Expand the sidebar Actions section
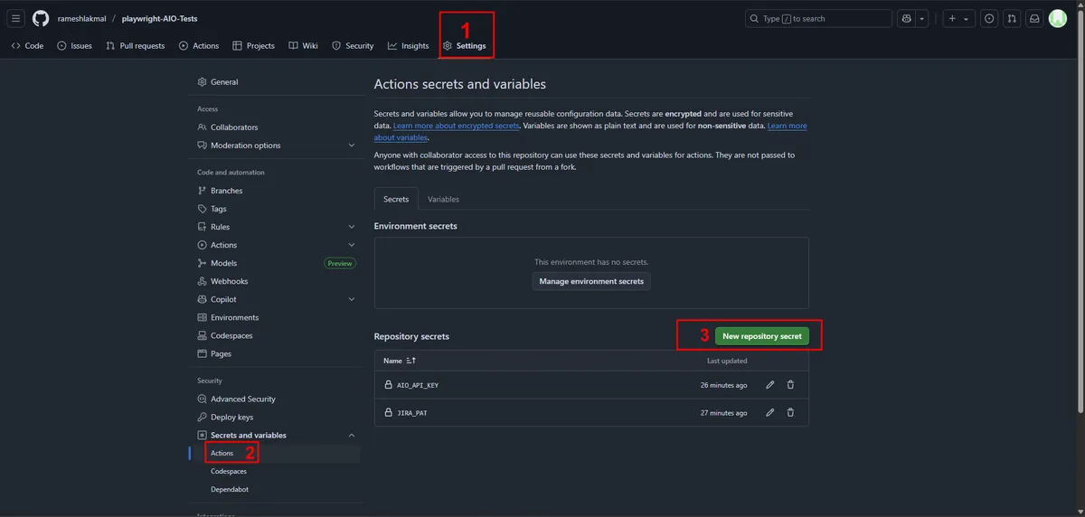The image size is (1085, 517). click(277, 245)
